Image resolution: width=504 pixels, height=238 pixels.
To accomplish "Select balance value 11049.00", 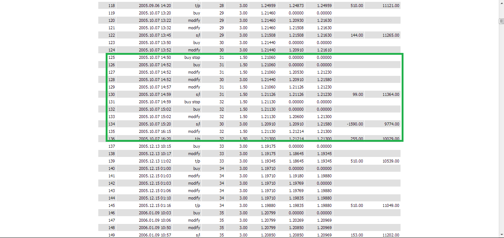I will pyautogui.click(x=391, y=205).
